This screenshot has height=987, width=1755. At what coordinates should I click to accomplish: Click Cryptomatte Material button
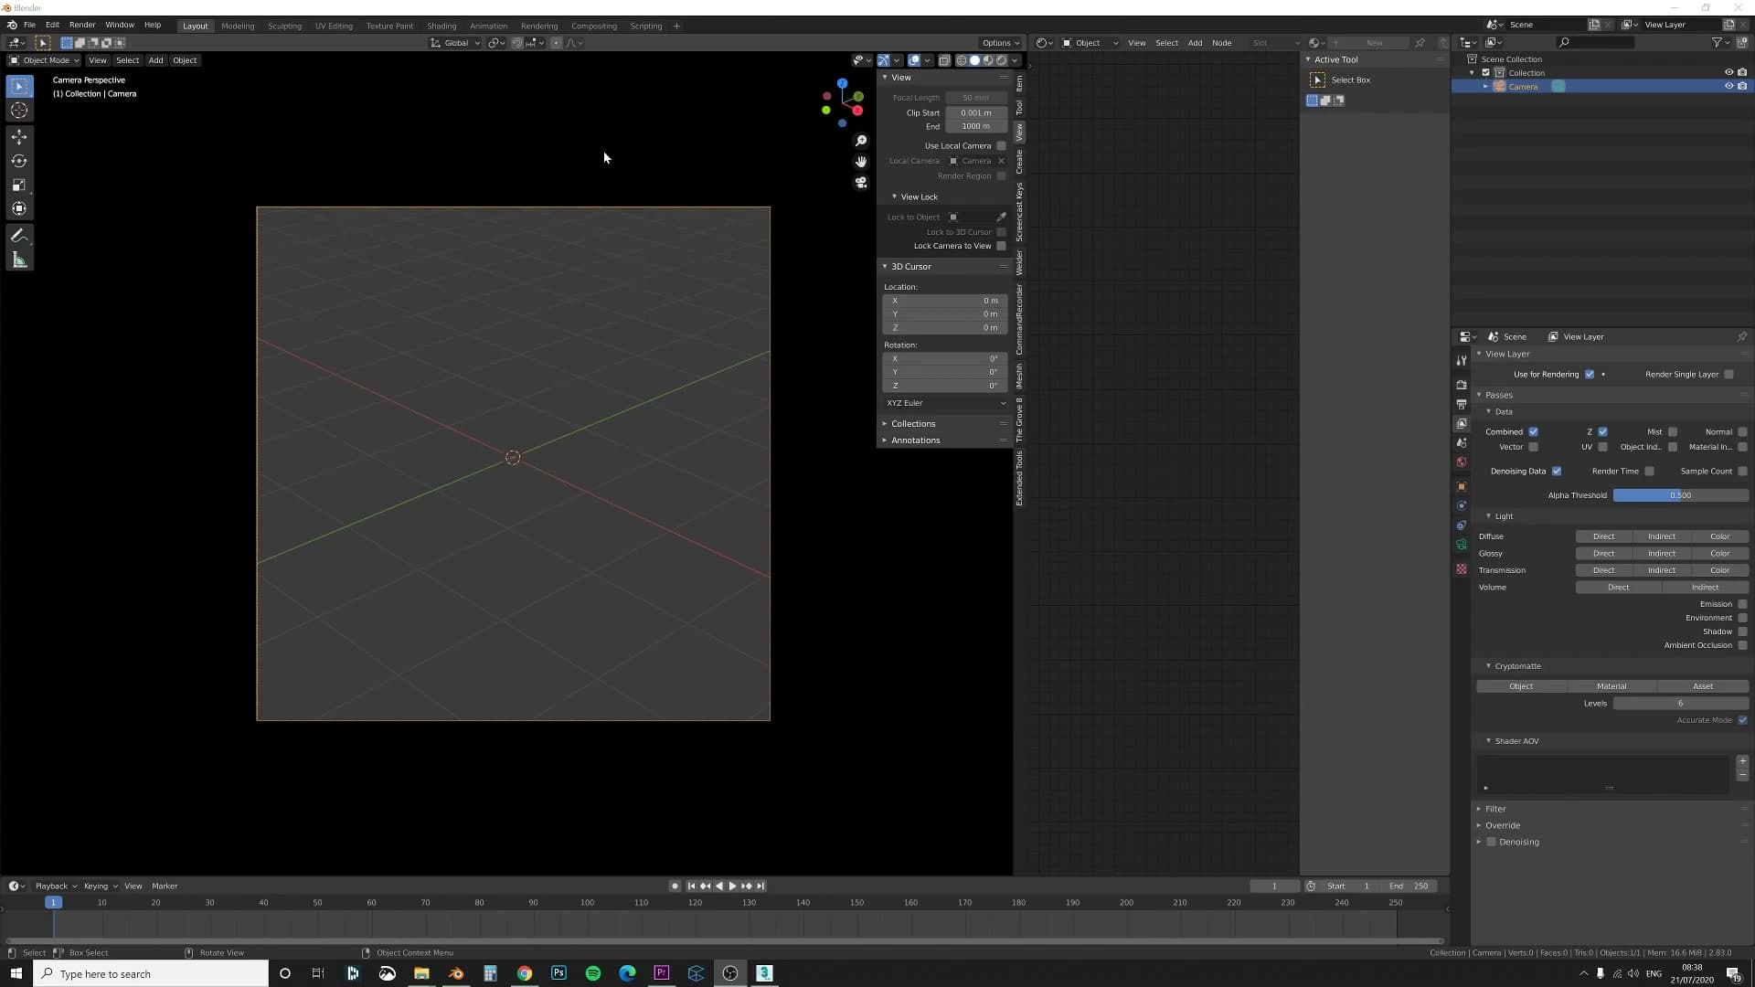pyautogui.click(x=1611, y=686)
